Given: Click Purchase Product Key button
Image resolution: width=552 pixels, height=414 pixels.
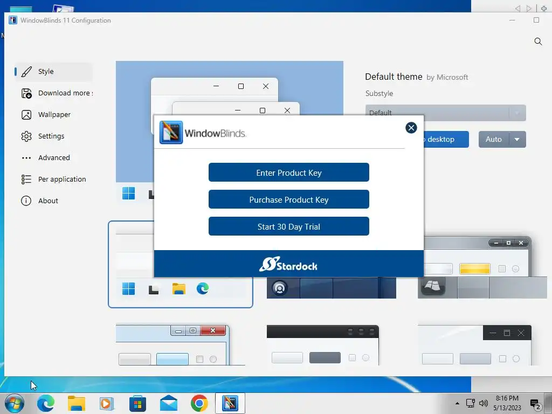Looking at the screenshot, I should coord(289,199).
